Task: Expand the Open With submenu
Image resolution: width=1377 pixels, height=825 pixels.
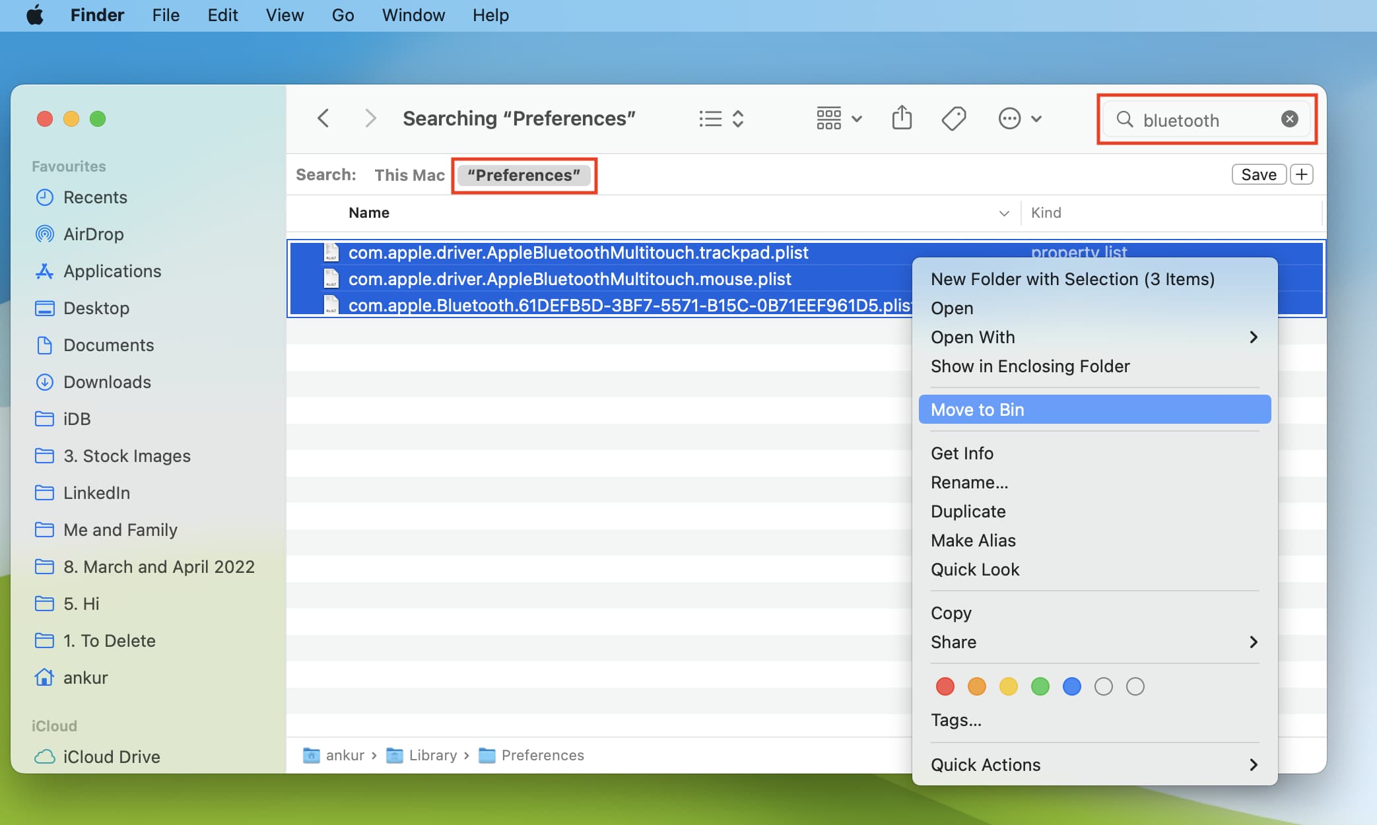Action: [1094, 337]
